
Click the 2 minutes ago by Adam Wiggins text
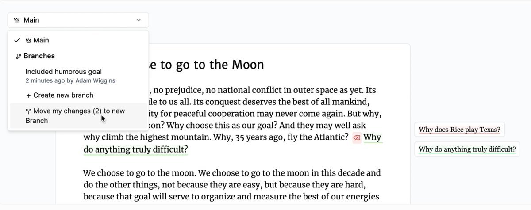[70, 80]
